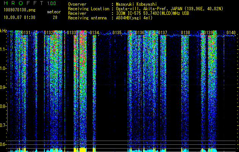The width and height of the screenshot is (239, 152).
Task: Click the 1.1 kHz axis label
Action: 3,49
